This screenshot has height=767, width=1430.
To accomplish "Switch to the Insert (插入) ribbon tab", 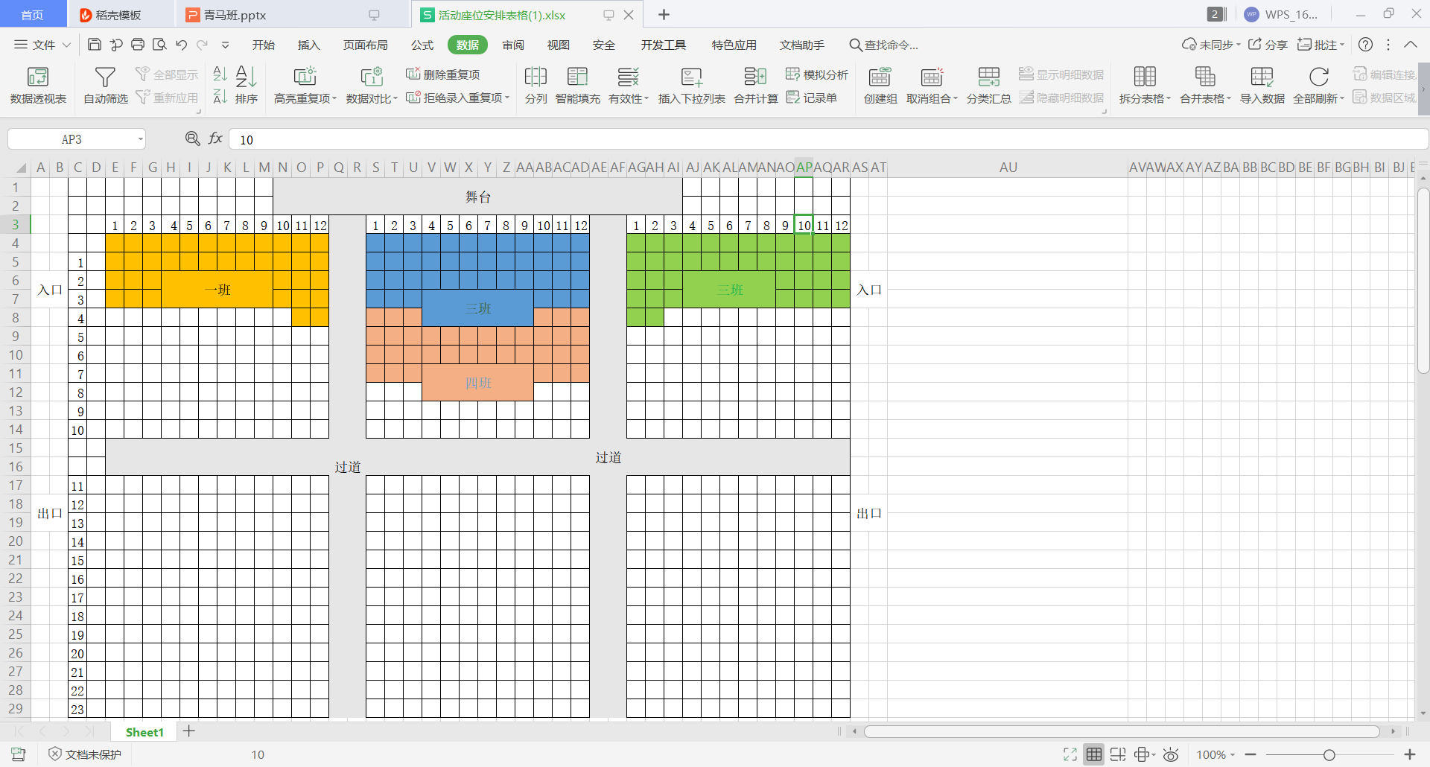I will tap(309, 45).
